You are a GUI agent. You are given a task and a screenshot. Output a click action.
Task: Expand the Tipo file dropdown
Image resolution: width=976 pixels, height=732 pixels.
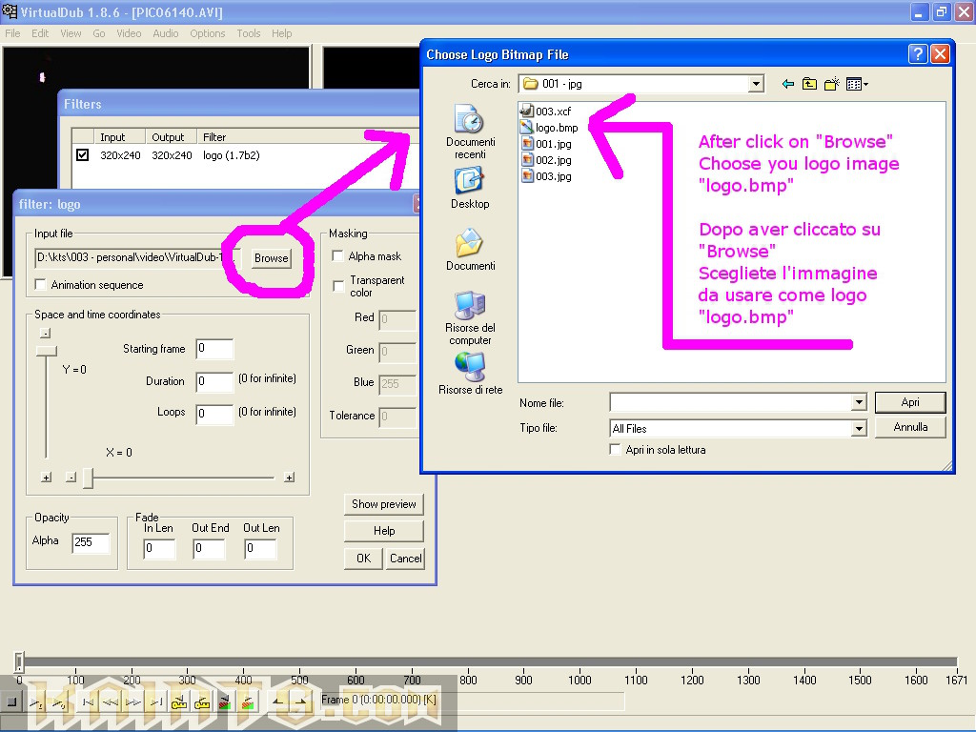coord(859,428)
